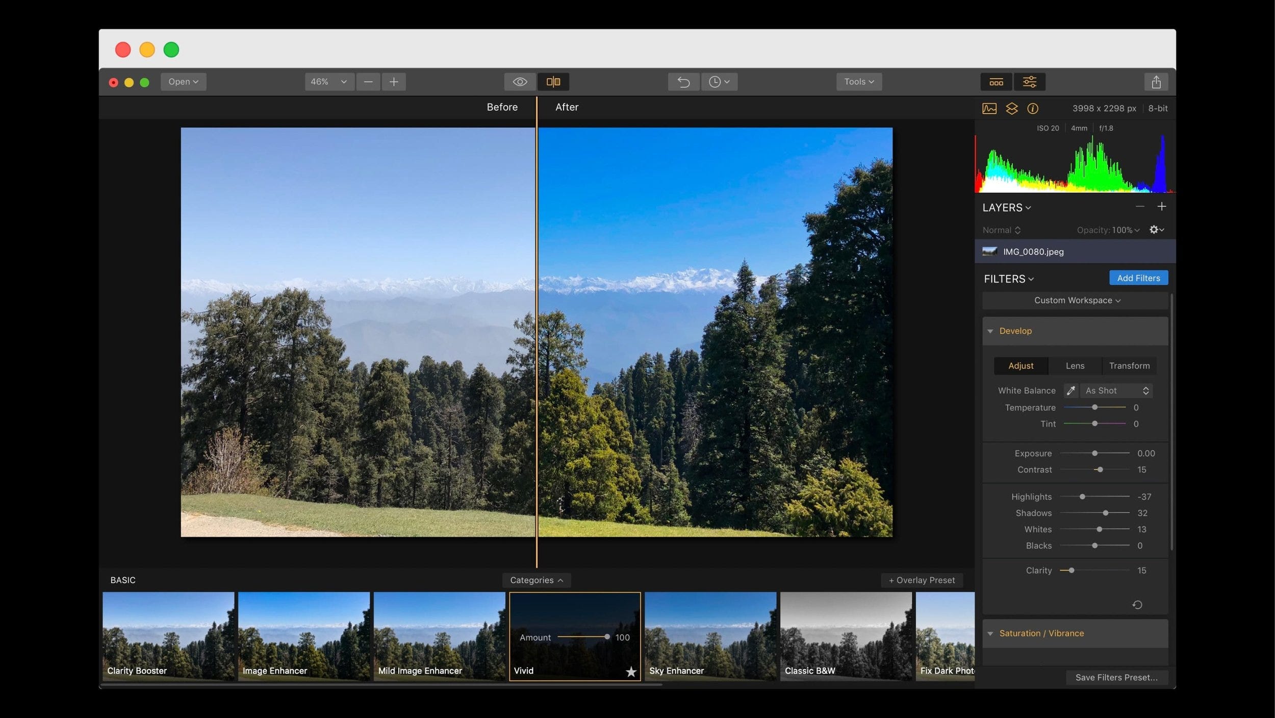
Task: Drag the Contrast slider to adjust
Action: 1098,469
